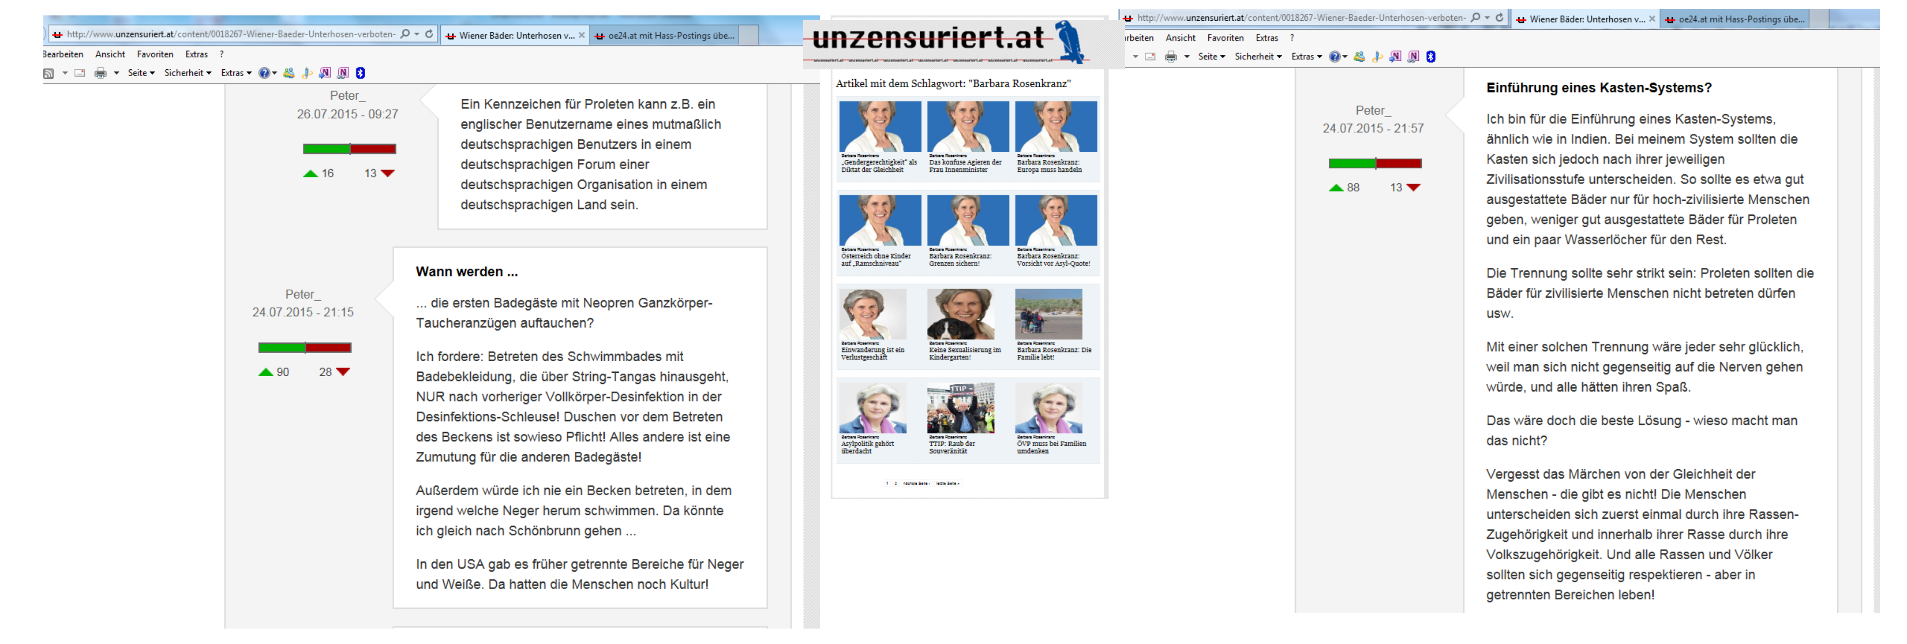The width and height of the screenshot is (1907, 644).
Task: Open the TTIP protest article thumbnail
Action: (x=960, y=408)
